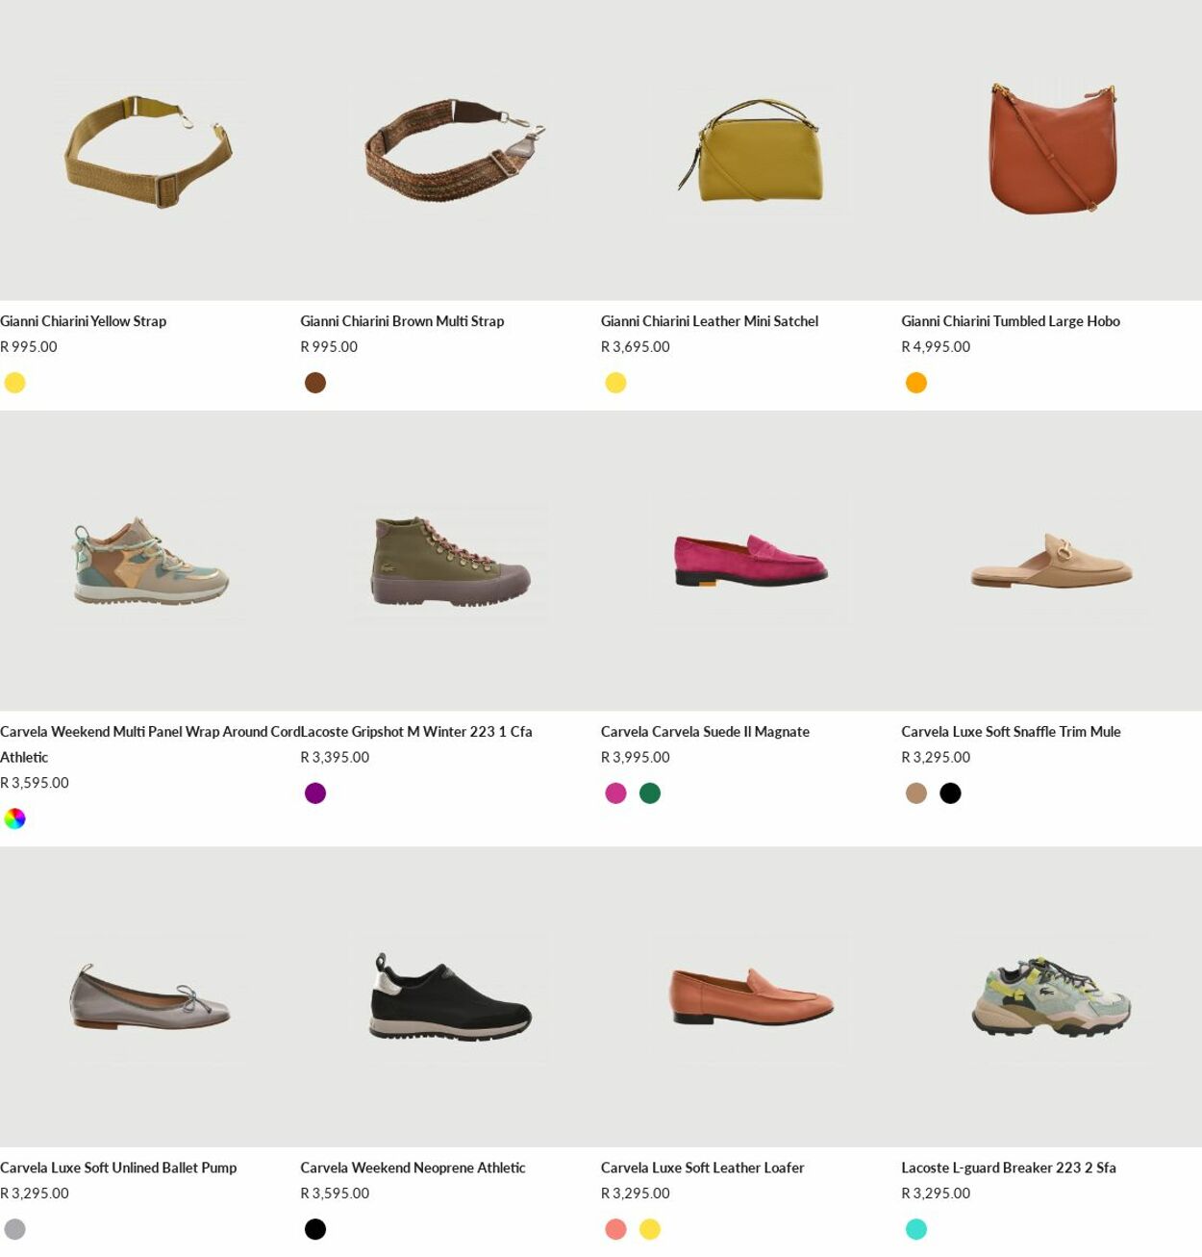The image size is (1202, 1257).
Task: Open the Lacoste Gripshot boot image
Action: [x=450, y=561]
